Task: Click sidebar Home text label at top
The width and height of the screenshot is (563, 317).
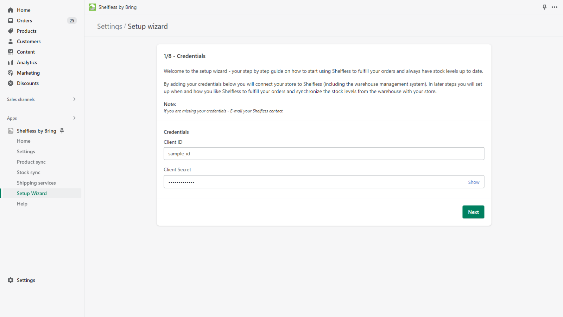Action: [x=24, y=10]
